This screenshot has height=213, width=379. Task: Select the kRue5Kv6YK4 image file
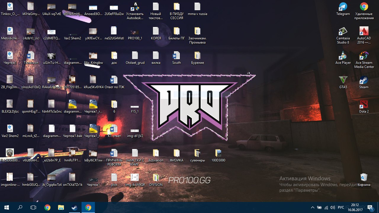pos(93,82)
